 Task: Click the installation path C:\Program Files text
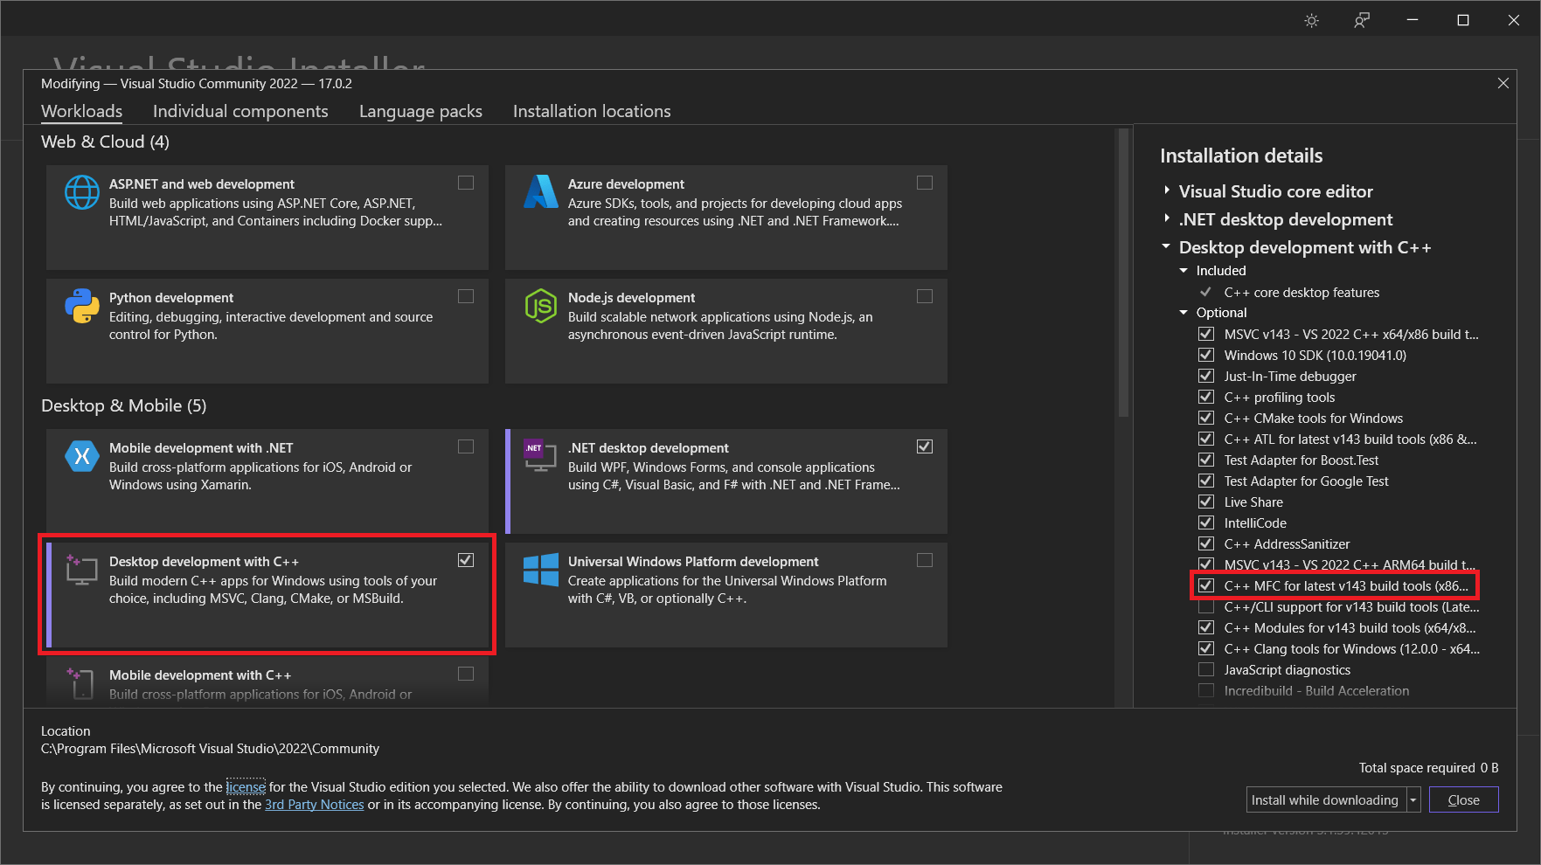click(x=211, y=748)
